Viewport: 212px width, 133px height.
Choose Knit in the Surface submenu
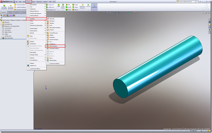(x=51, y=58)
